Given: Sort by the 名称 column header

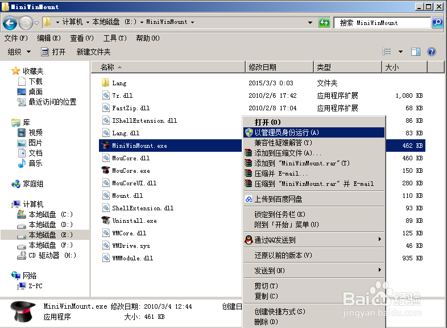Looking at the screenshot, I should point(168,67).
